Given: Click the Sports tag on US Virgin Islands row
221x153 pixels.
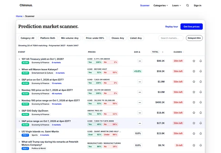Looking at the screenshot, I should click(x=35, y=135).
